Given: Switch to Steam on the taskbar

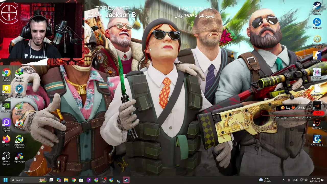Looking at the screenshot, I should tap(126, 180).
